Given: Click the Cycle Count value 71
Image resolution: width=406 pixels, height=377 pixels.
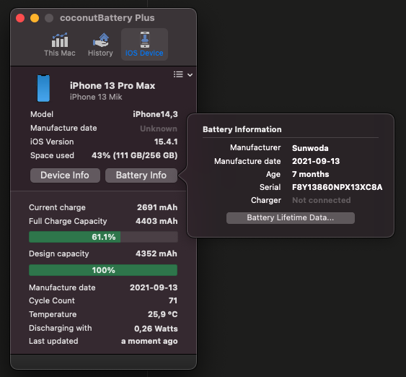Looking at the screenshot, I should tap(173, 300).
